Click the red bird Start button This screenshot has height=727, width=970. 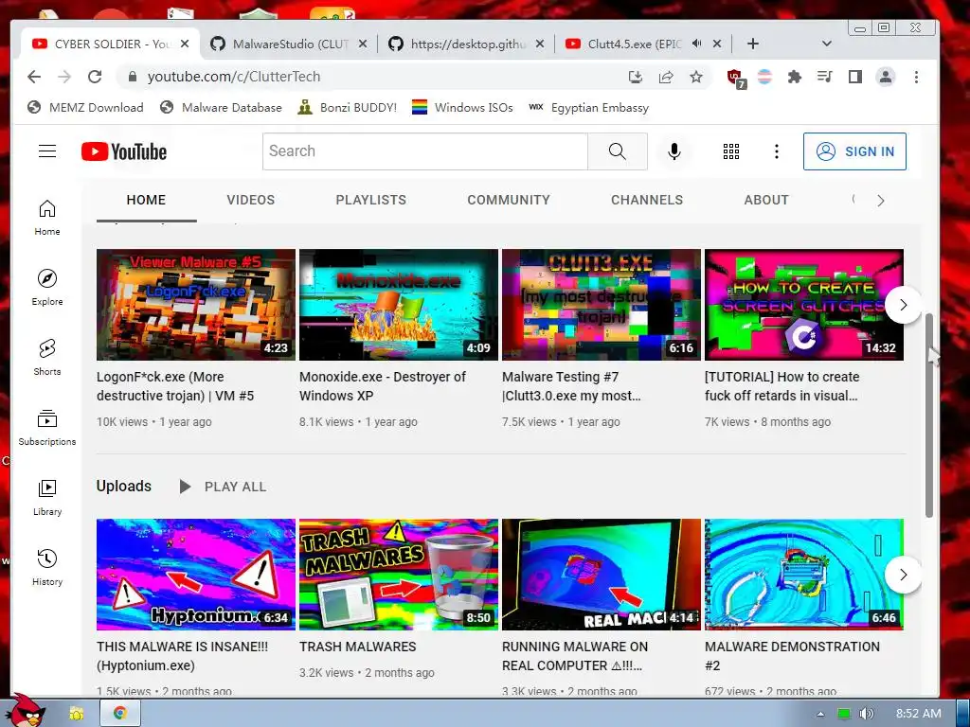tap(25, 711)
